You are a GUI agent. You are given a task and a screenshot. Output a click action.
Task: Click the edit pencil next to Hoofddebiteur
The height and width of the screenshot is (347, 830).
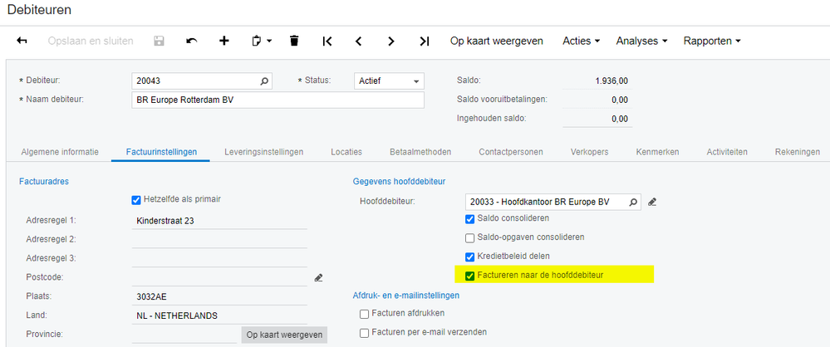pos(652,202)
